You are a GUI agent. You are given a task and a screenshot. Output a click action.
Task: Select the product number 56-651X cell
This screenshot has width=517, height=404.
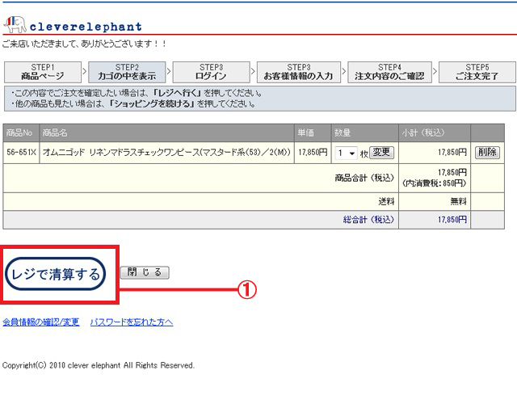[x=21, y=153]
